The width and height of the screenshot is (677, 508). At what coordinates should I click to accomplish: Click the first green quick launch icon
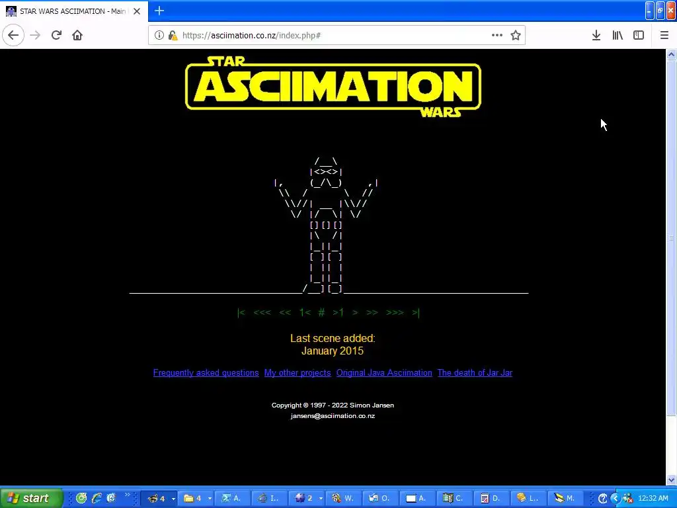[81, 498]
